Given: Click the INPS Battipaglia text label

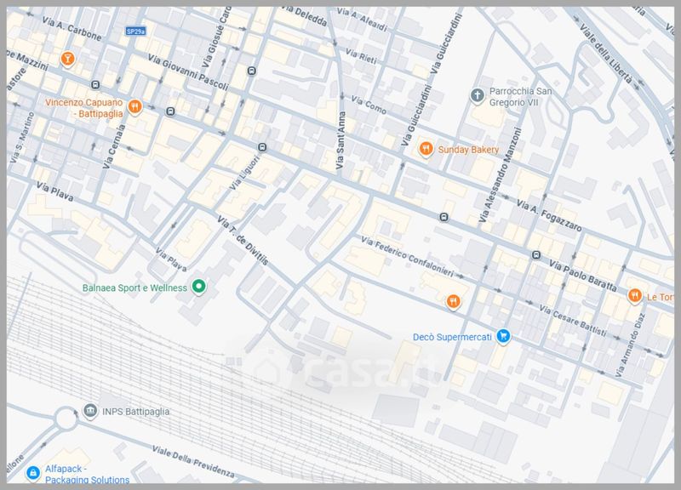Looking at the screenshot, I should pos(137,412).
